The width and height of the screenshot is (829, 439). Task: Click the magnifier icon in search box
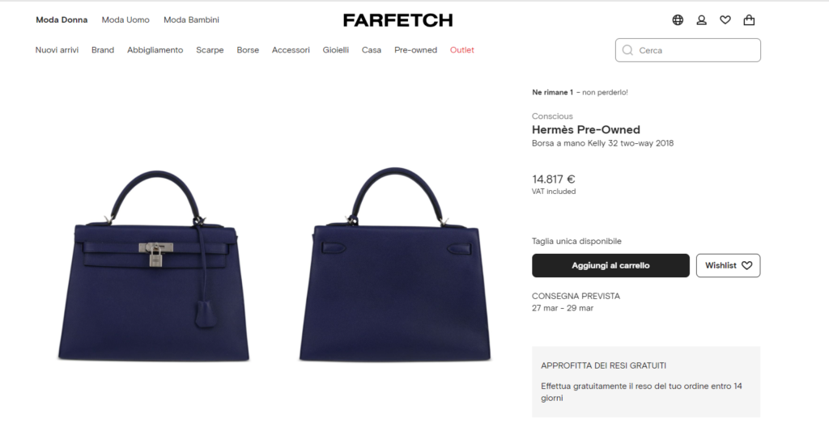pos(627,50)
